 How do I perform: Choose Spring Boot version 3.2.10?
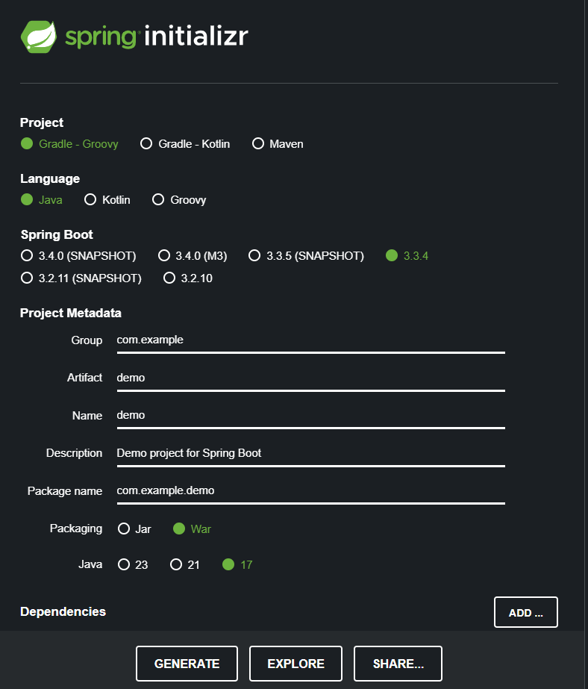(x=188, y=278)
